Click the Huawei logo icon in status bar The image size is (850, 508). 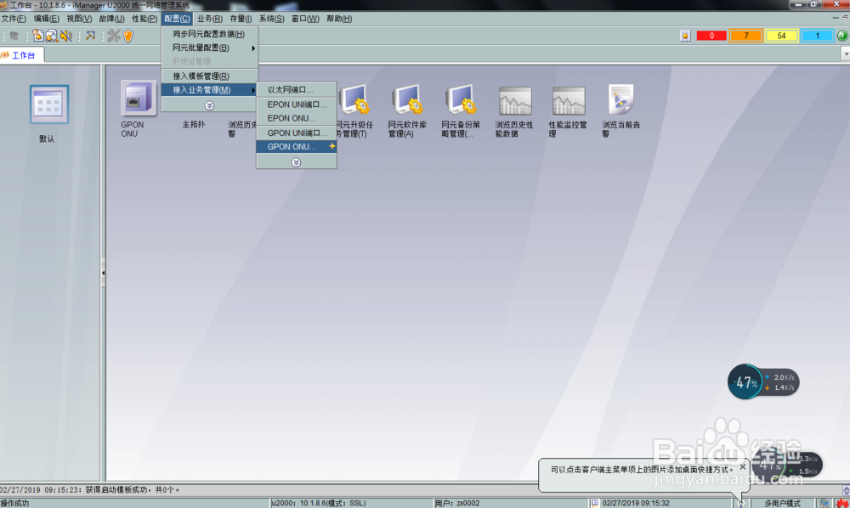click(x=842, y=503)
